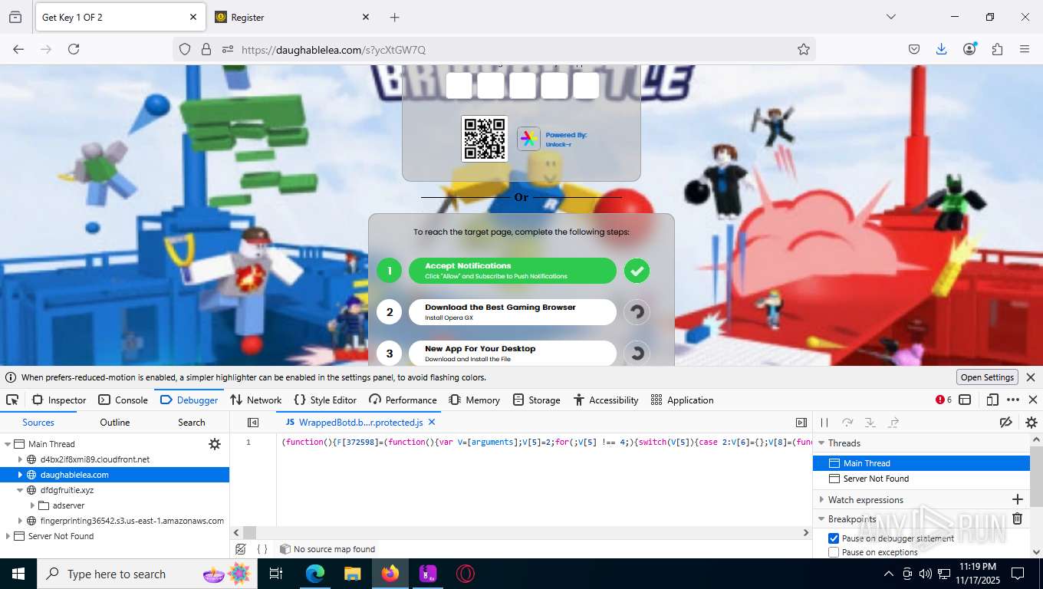Open the Performance panel
Screen dimensions: 1043x589
pos(403,400)
